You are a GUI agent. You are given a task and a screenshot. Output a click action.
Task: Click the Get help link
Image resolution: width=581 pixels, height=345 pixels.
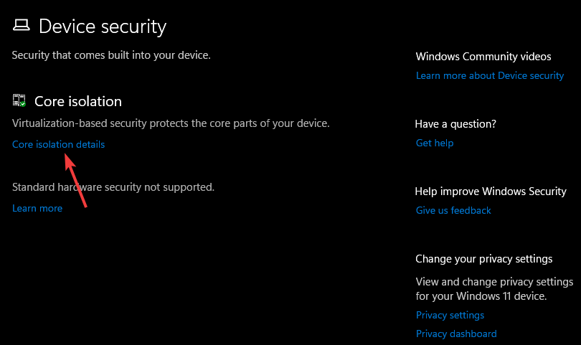(x=435, y=143)
